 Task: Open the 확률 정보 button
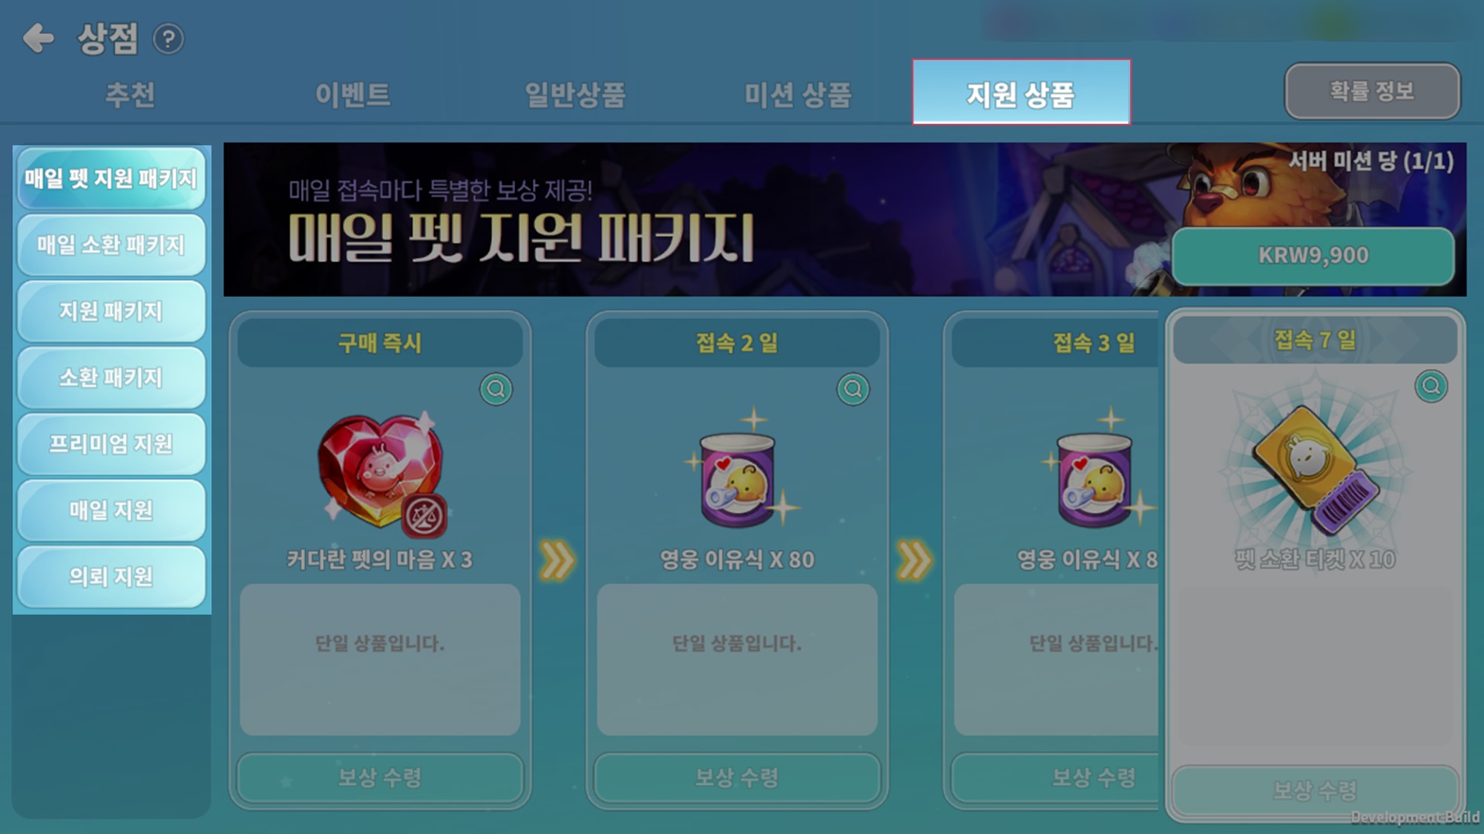pyautogui.click(x=1373, y=91)
